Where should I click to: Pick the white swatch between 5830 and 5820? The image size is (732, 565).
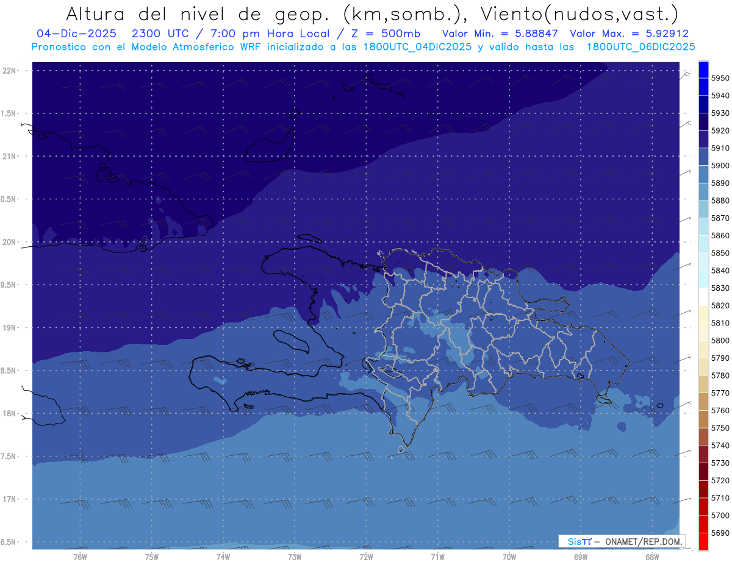pos(703,297)
